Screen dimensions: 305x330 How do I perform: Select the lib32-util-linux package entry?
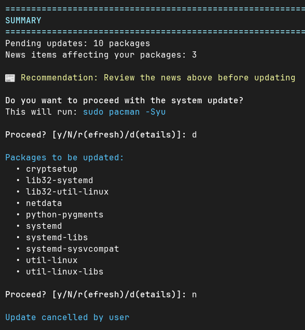coord(67,192)
